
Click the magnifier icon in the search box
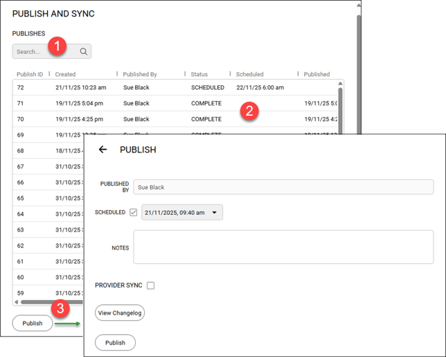(x=83, y=51)
